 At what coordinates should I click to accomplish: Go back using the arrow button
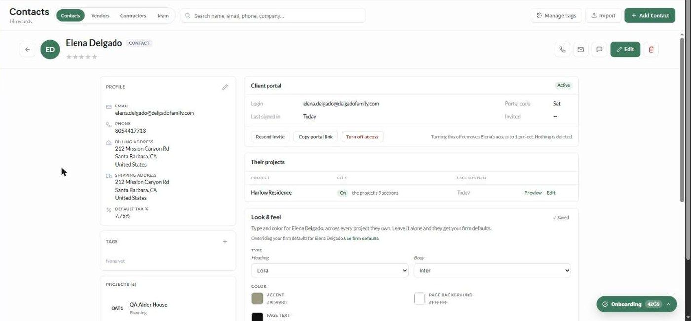27,49
